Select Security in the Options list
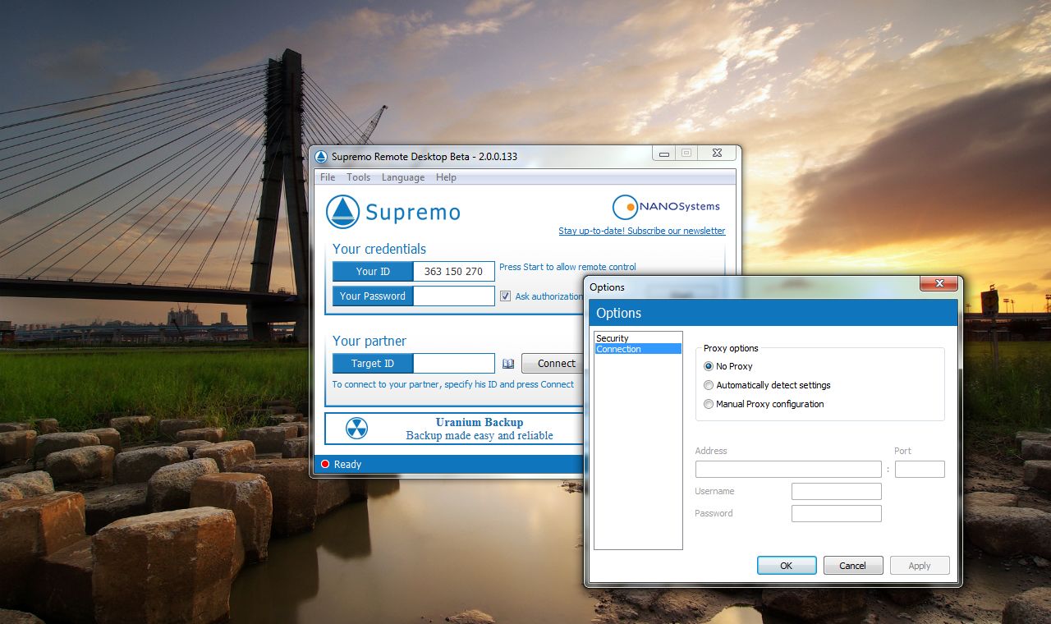 [638, 338]
